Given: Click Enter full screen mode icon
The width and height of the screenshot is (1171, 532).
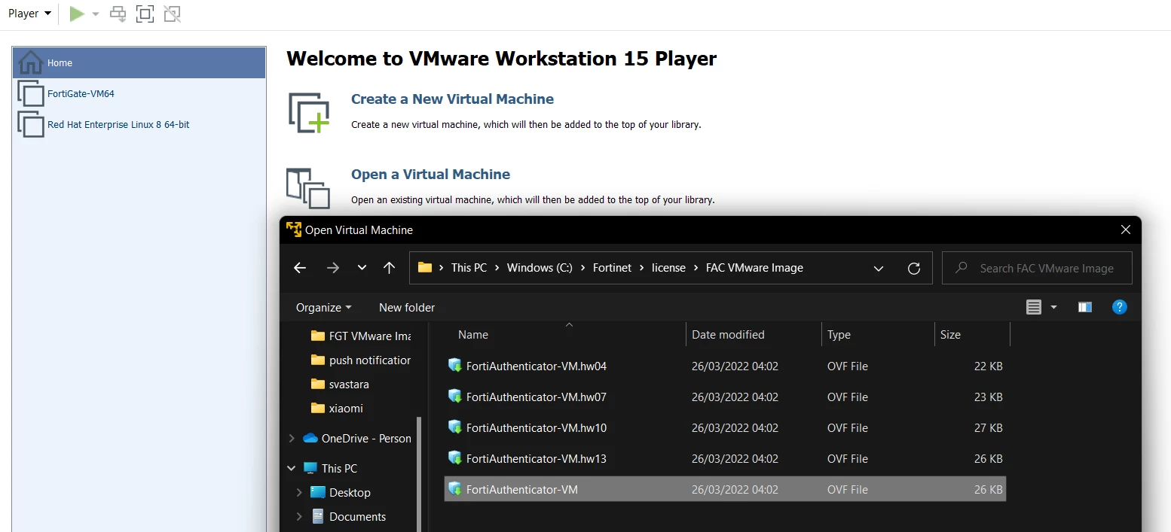Looking at the screenshot, I should (x=145, y=14).
